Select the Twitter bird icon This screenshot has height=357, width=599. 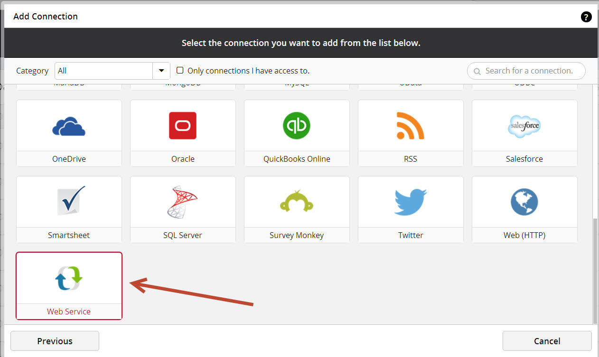[x=411, y=202]
